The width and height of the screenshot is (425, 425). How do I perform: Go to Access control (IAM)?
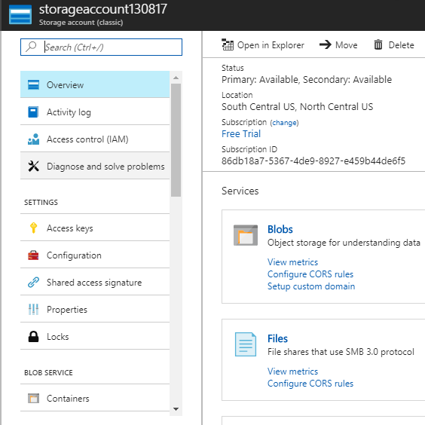click(95, 139)
